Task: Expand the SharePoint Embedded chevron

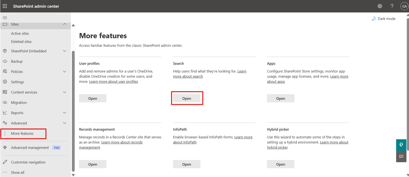Action: [65, 51]
